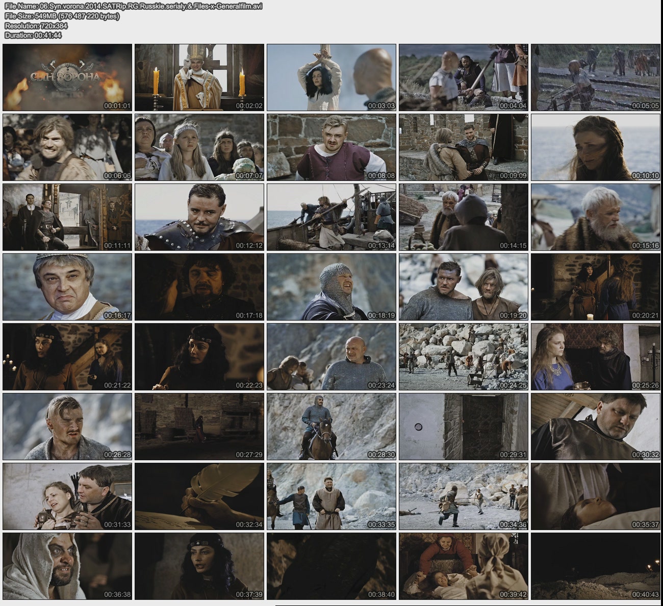This screenshot has height=606, width=663.
Task: Click the running fighters thumbnail at 00:34:36
Action: (x=464, y=496)
